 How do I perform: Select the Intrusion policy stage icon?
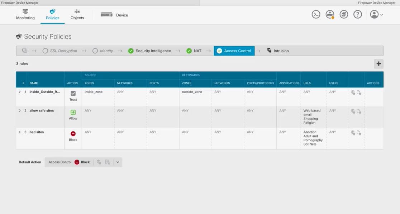[269, 51]
